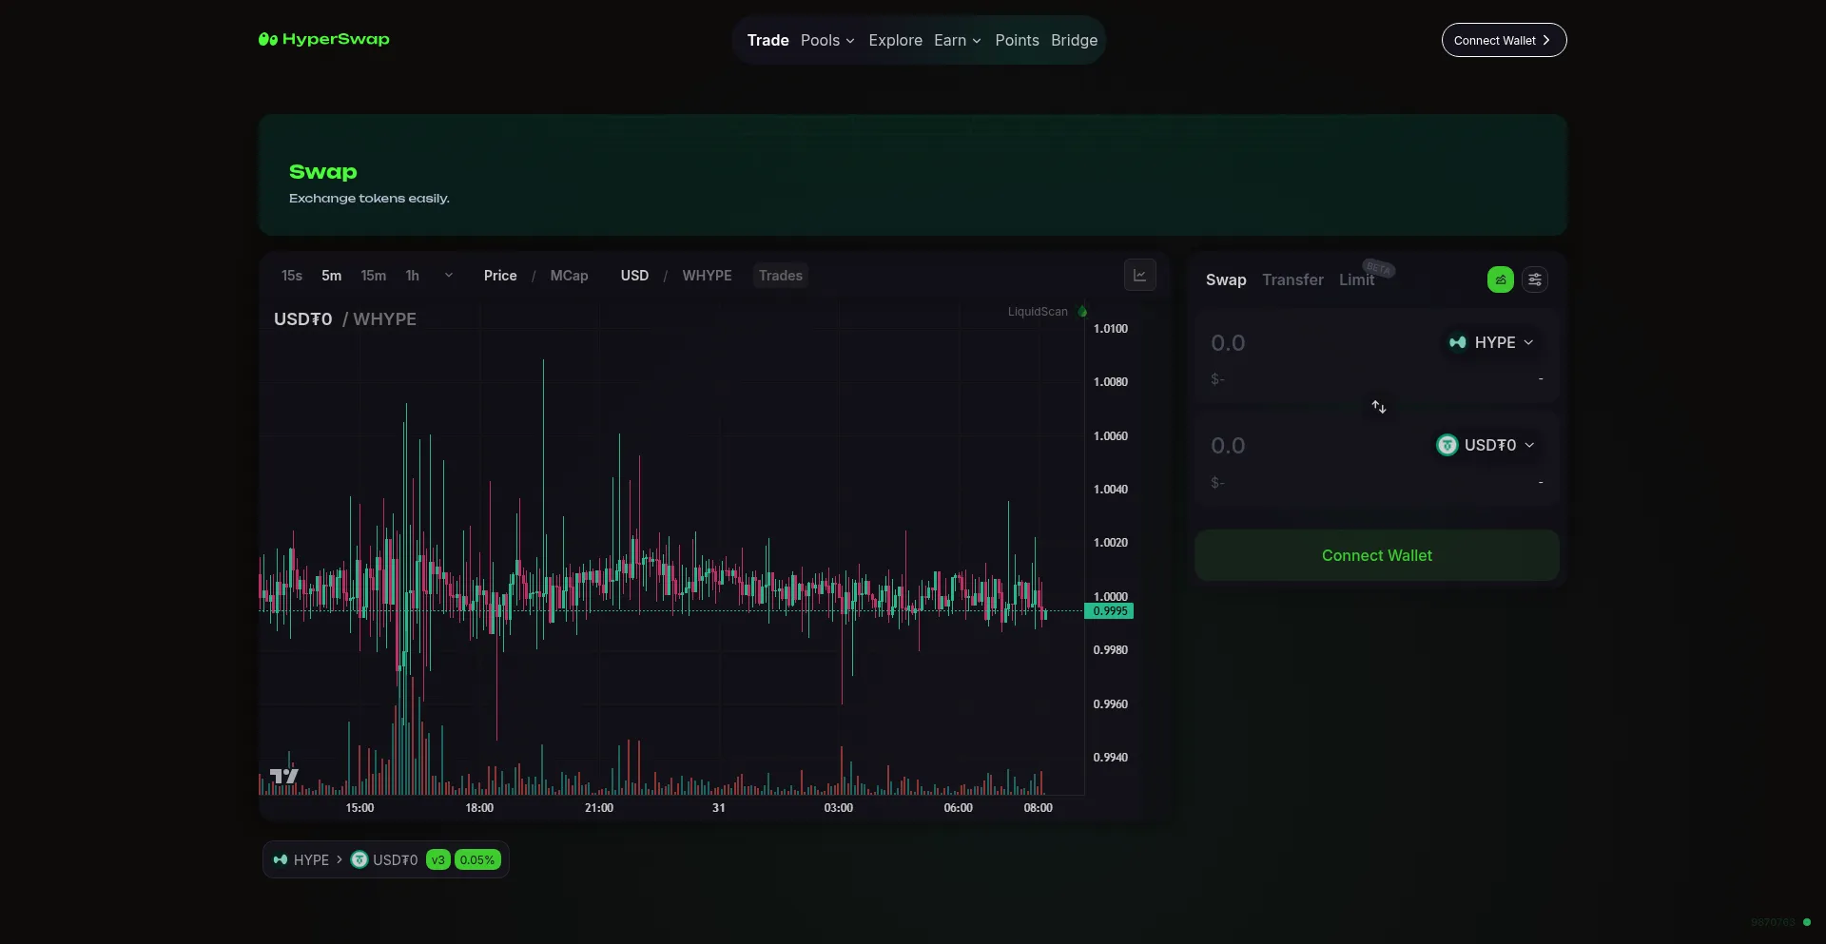
Task: Click the 1.0100 price axis label
Action: tap(1110, 329)
